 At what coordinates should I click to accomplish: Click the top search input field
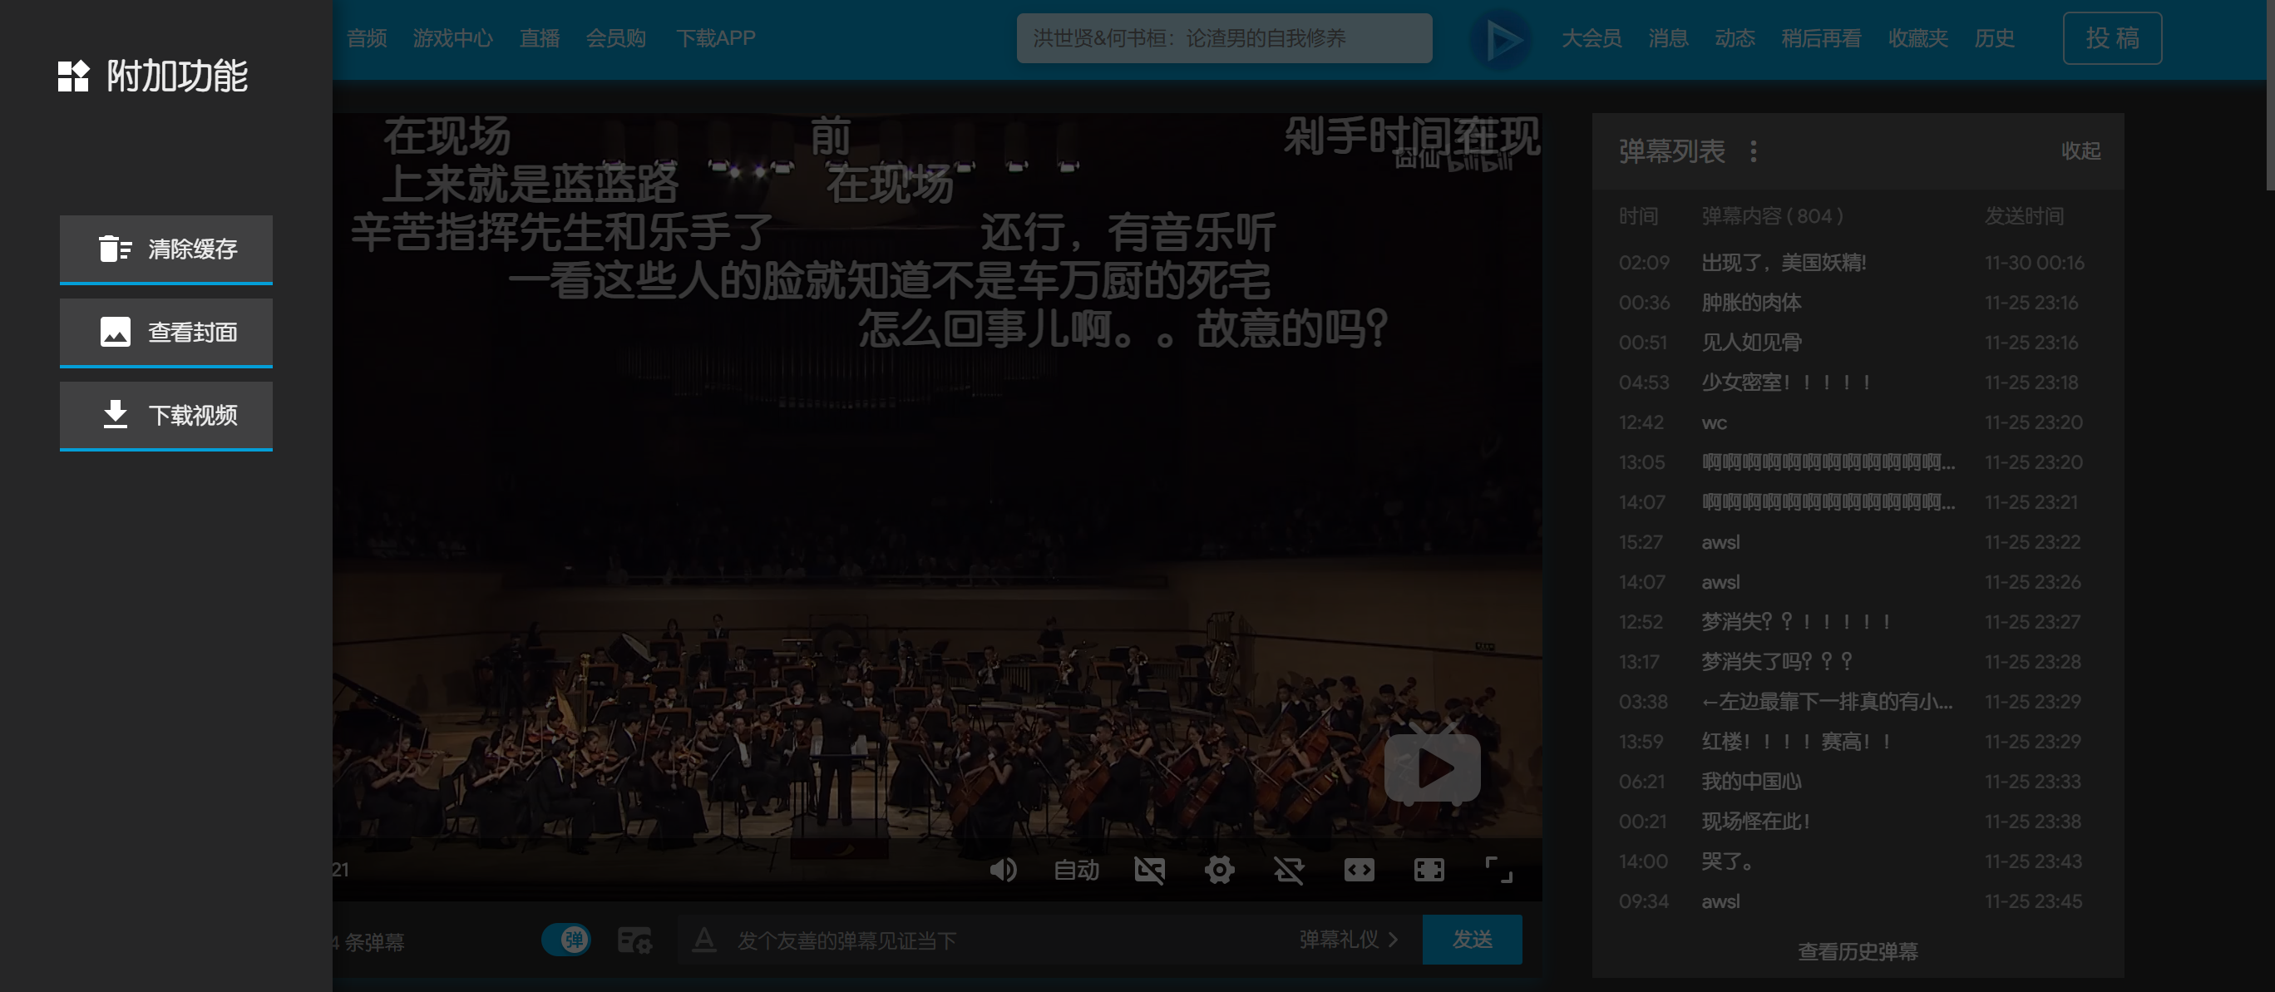pos(1223,38)
